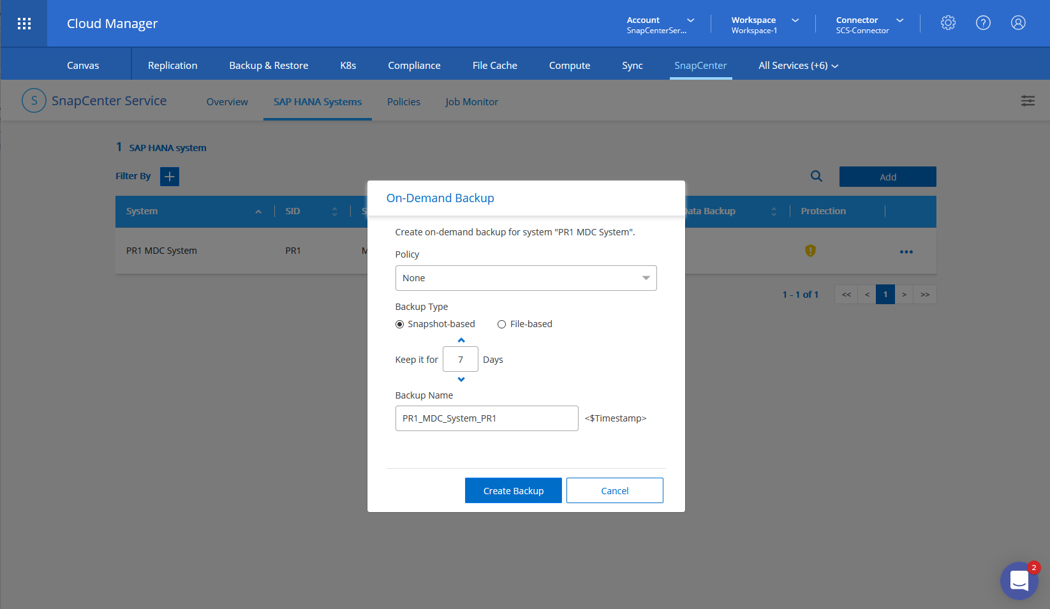Sort by the System column arrow

click(x=258, y=212)
